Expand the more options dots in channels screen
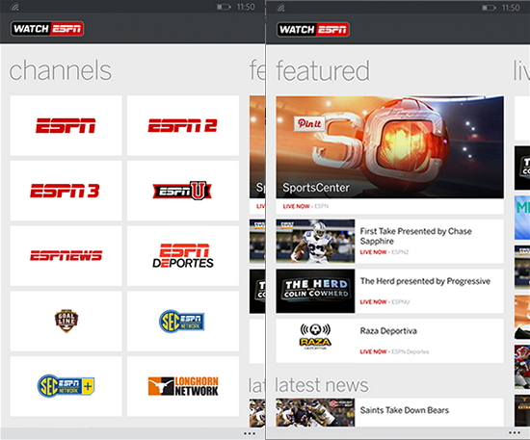The height and width of the screenshot is (440, 530). pos(250,433)
